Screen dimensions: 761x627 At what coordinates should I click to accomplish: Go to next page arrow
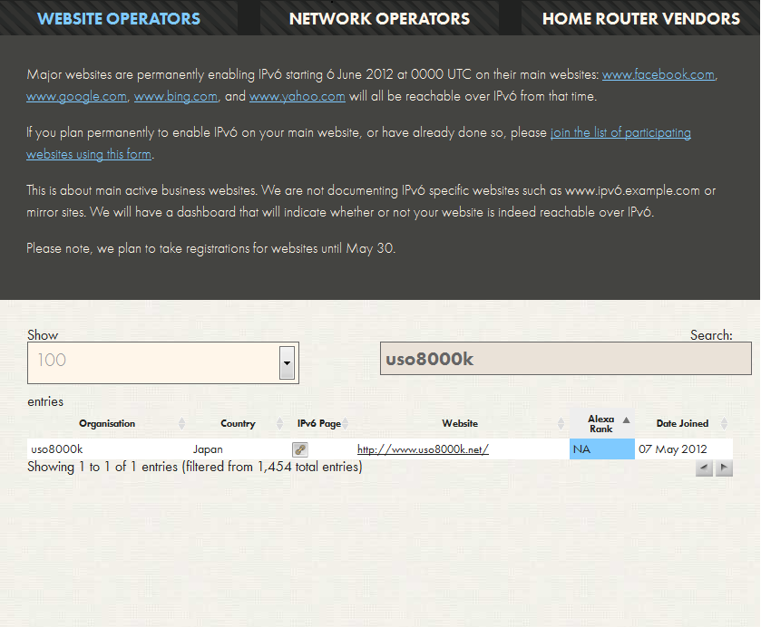tap(724, 468)
